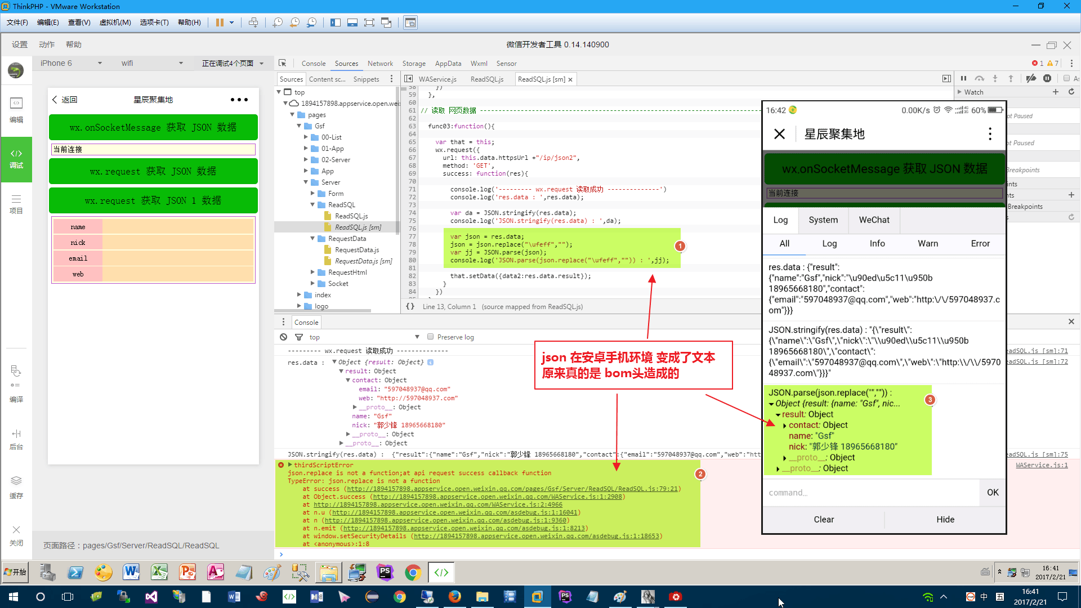Click the Clear button in vConsole

824,520
